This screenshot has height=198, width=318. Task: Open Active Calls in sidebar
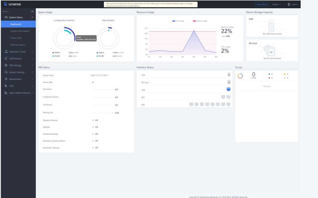(16, 38)
